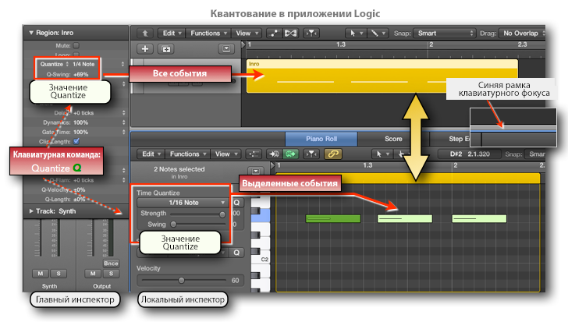Switch to the Piano Roll tab

click(x=321, y=139)
